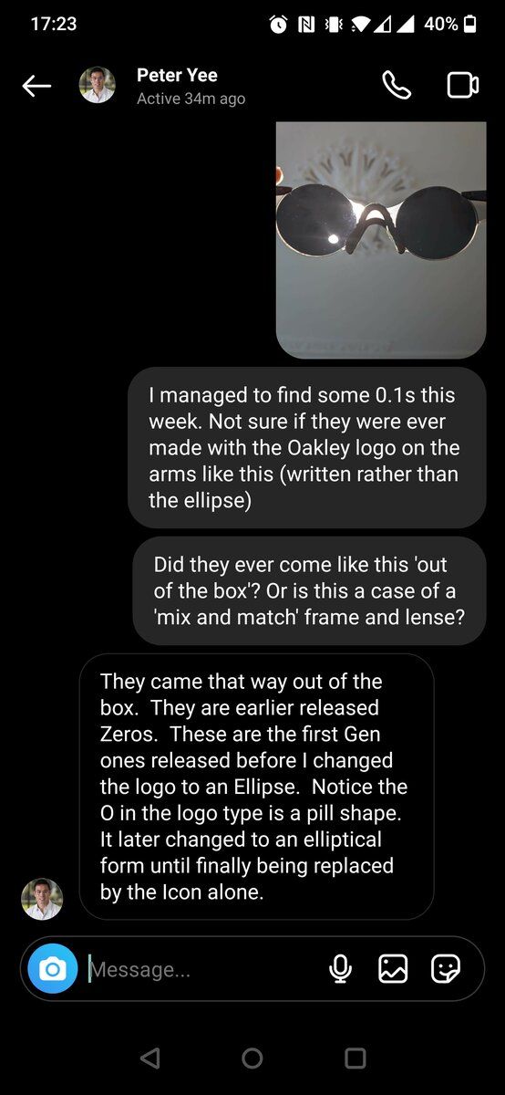505x1095 pixels.
Task: Tap the Peter Yee name in header
Action: [x=177, y=75]
